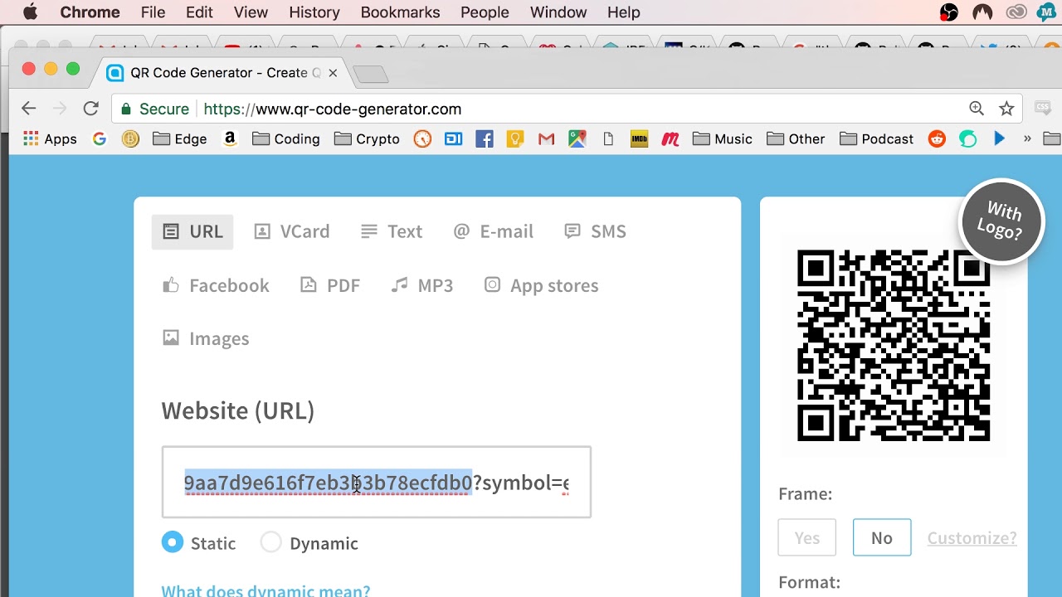
Task: Select the Static radio button
Action: point(173,542)
